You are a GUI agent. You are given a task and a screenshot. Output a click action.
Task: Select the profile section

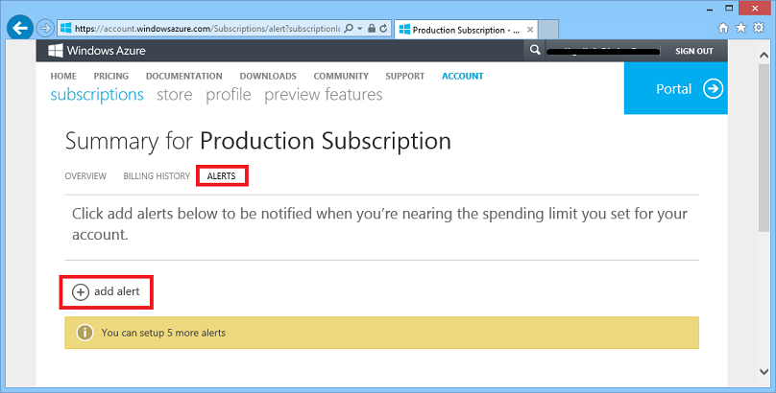[x=229, y=94]
